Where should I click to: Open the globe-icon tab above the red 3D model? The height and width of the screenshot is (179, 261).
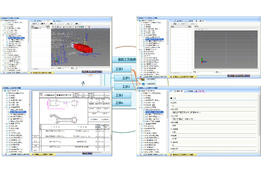tap(57, 21)
